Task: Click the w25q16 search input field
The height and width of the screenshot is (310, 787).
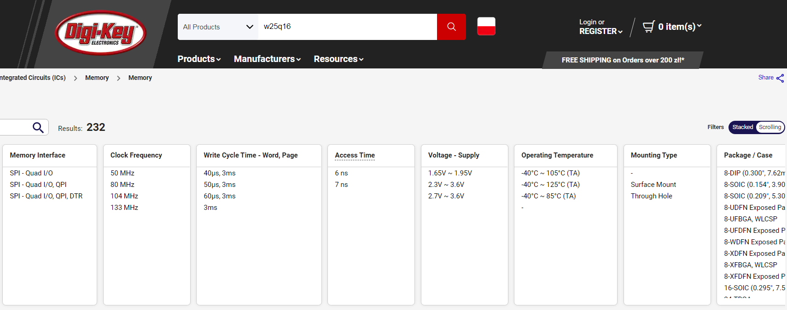Action: pyautogui.click(x=347, y=27)
